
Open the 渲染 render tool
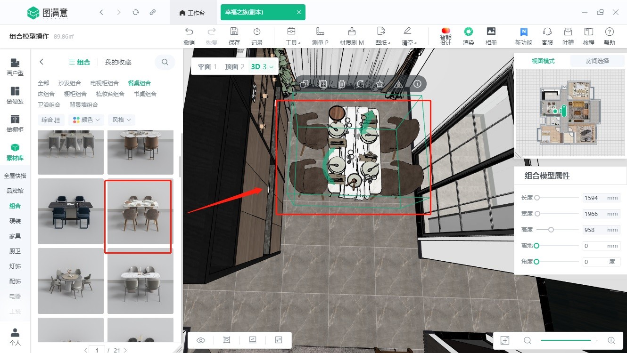pos(468,32)
